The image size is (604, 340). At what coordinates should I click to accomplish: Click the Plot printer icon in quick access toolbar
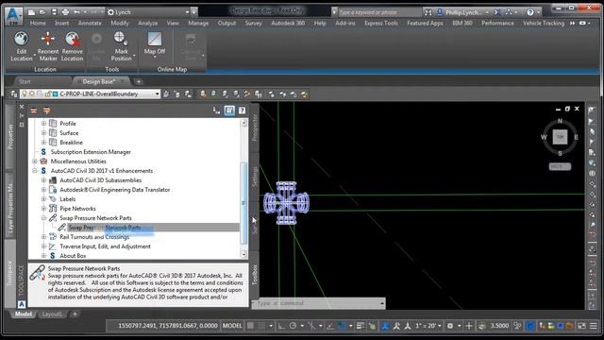coord(65,12)
